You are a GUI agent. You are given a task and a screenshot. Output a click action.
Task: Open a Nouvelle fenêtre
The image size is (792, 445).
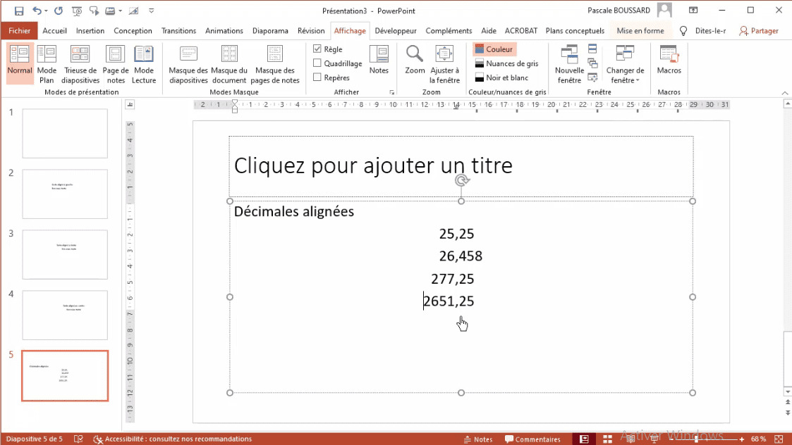click(568, 62)
